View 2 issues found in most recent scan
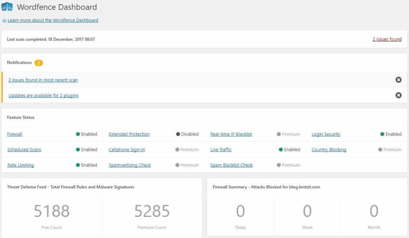Image resolution: width=409 pixels, height=238 pixels. pyautogui.click(x=43, y=80)
